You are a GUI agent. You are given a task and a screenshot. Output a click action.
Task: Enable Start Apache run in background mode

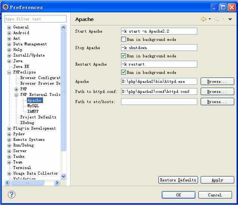[123, 39]
